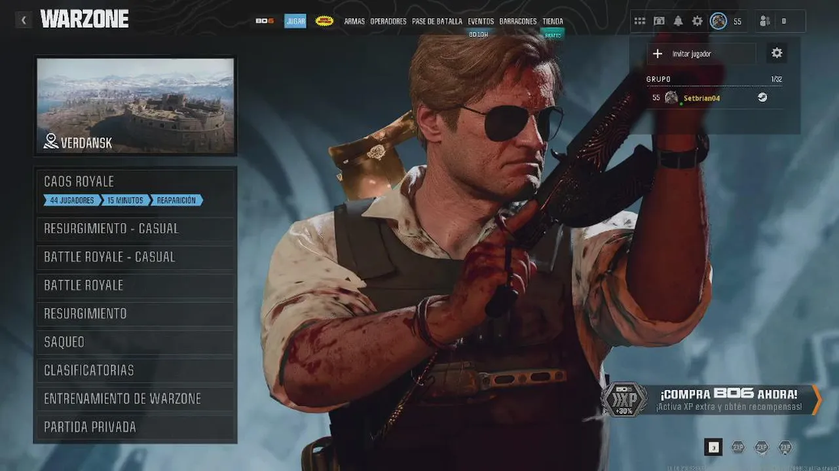The height and width of the screenshot is (471, 839).
Task: Select BATTLE ROYALE - CASUAL mode
Action: (x=136, y=257)
